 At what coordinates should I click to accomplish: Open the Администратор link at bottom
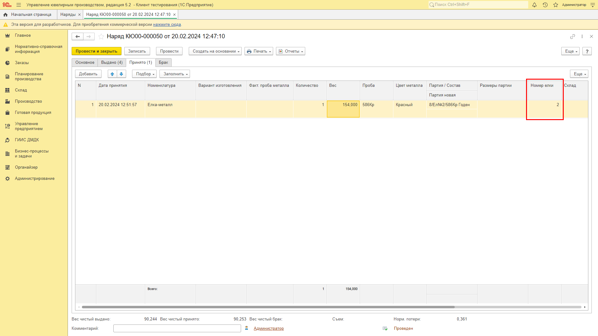pyautogui.click(x=269, y=329)
